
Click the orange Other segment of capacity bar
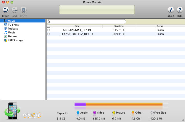(x=124, y=104)
